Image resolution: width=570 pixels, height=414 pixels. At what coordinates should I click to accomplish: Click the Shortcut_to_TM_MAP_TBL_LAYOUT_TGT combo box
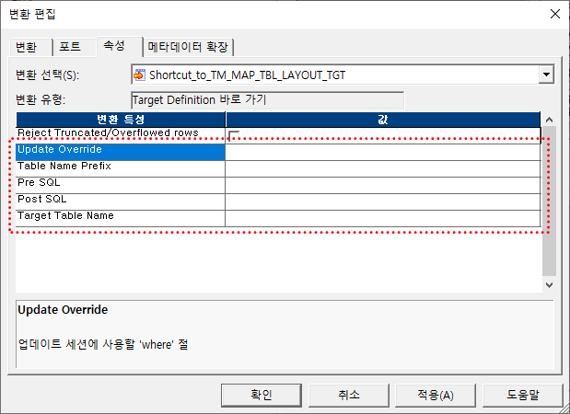click(x=343, y=75)
